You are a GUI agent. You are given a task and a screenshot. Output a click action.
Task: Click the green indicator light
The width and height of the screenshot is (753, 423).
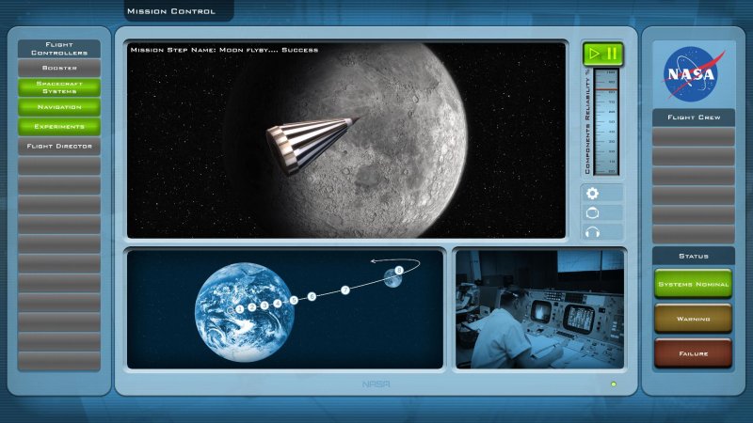point(614,384)
